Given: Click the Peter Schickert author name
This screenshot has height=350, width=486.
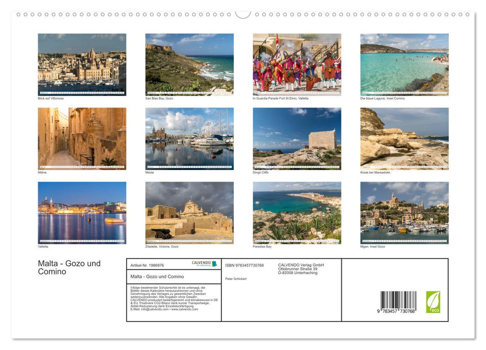Looking at the screenshot, I should [235, 279].
